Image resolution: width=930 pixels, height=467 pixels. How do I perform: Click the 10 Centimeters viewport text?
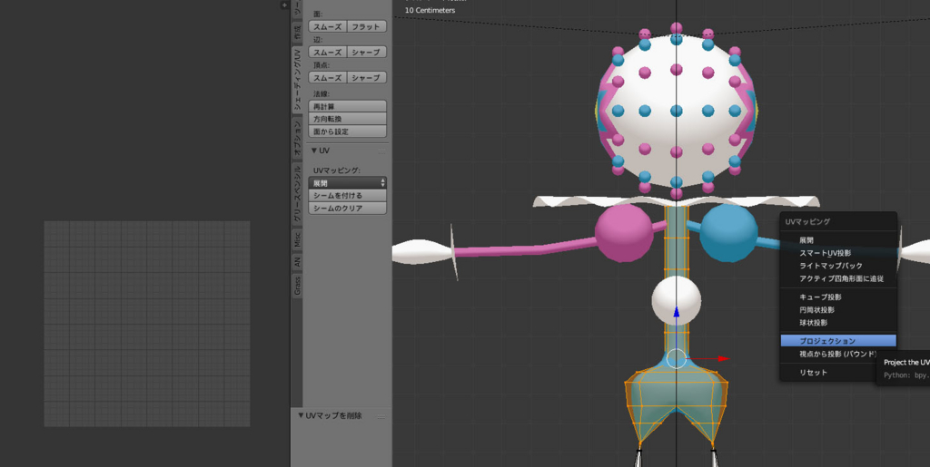tap(430, 11)
